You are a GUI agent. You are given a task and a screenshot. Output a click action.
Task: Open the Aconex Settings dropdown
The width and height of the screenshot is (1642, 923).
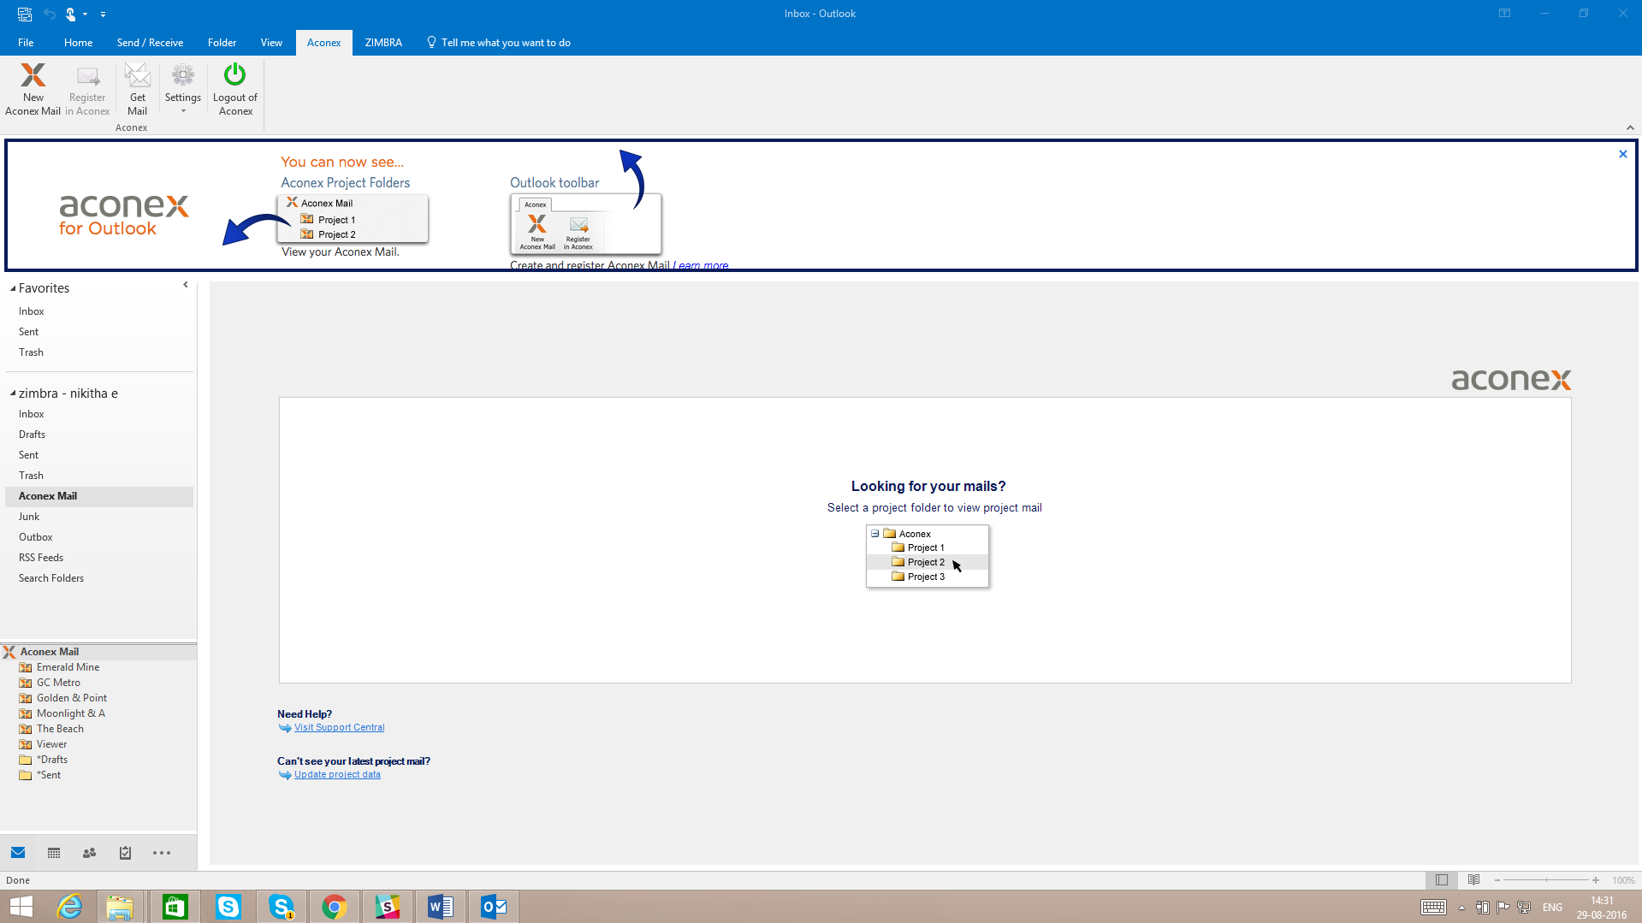pyautogui.click(x=183, y=89)
